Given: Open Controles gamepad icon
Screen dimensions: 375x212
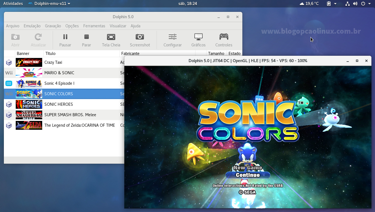Looking at the screenshot, I should (x=224, y=37).
